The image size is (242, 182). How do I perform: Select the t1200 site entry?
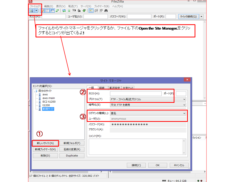(x=46, y=105)
